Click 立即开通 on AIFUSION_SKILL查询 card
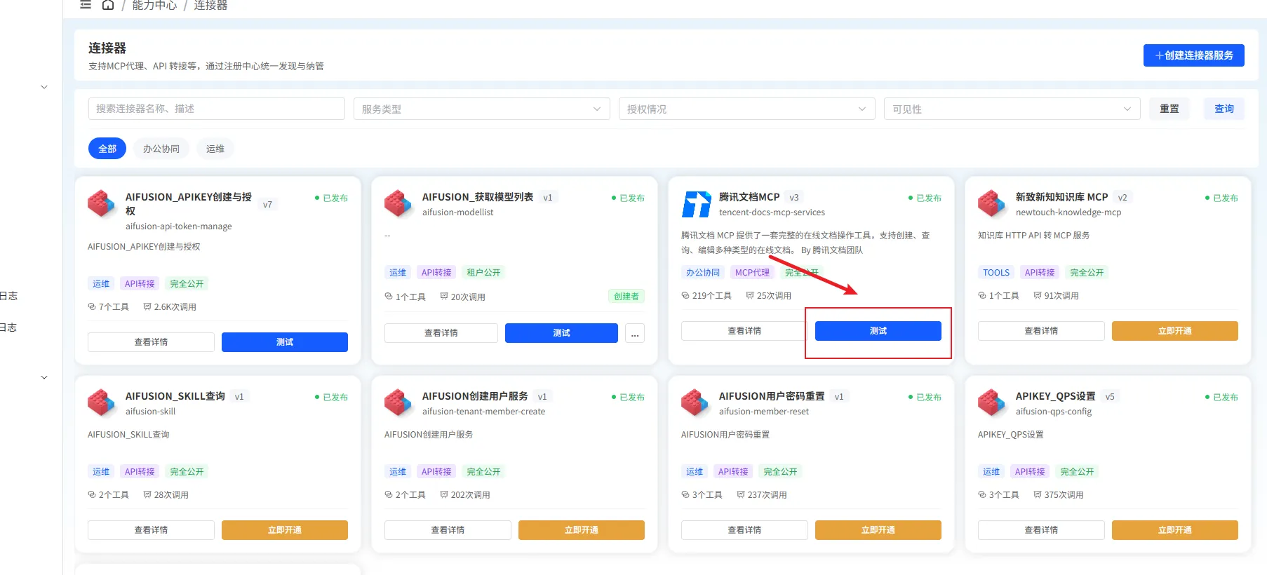The width and height of the screenshot is (1267, 575). [x=285, y=530]
